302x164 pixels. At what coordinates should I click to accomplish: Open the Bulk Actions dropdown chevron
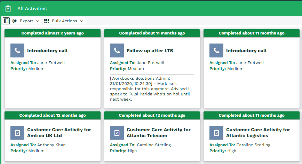click(82, 21)
